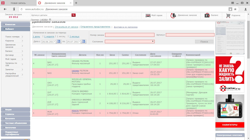Click the browser back arrow
This screenshot has height=140, width=250.
pyautogui.click(x=5, y=9)
